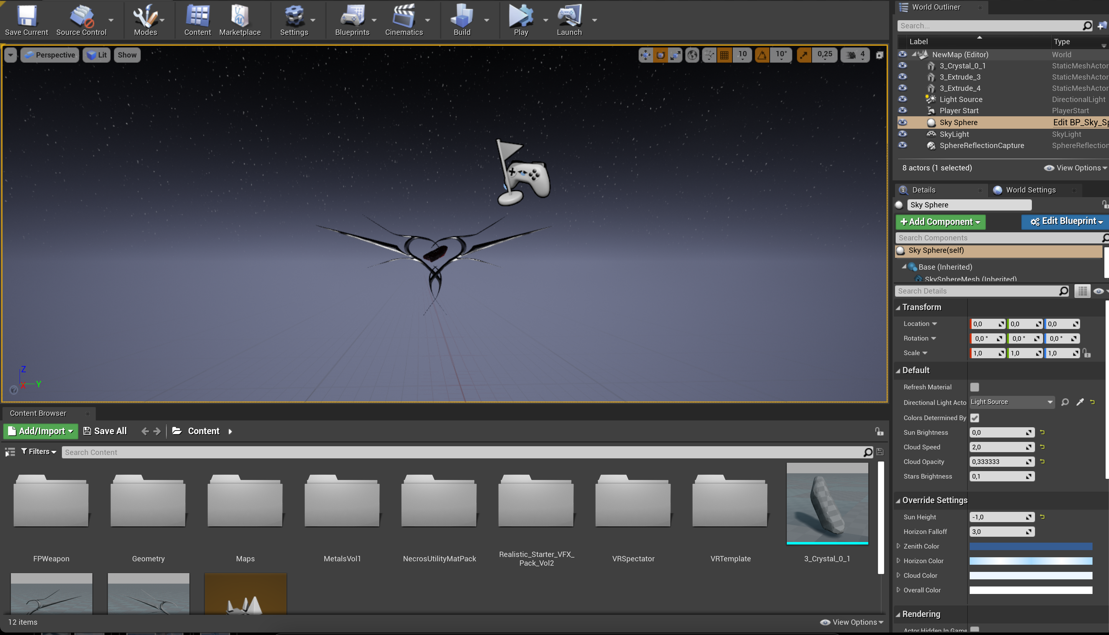The height and width of the screenshot is (635, 1109).
Task: Open the Filters dropdown in Content Browser
Action: point(38,452)
